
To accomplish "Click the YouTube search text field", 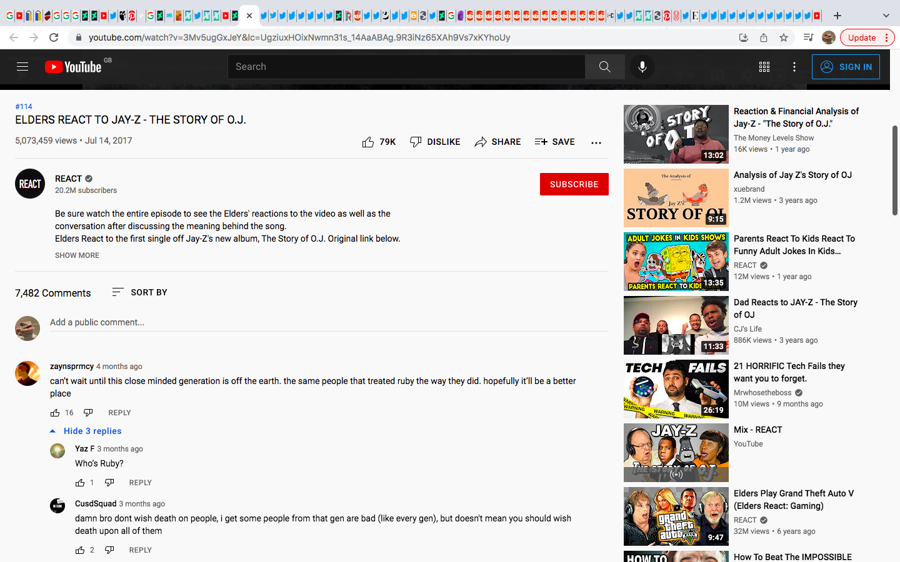I will coord(406,67).
